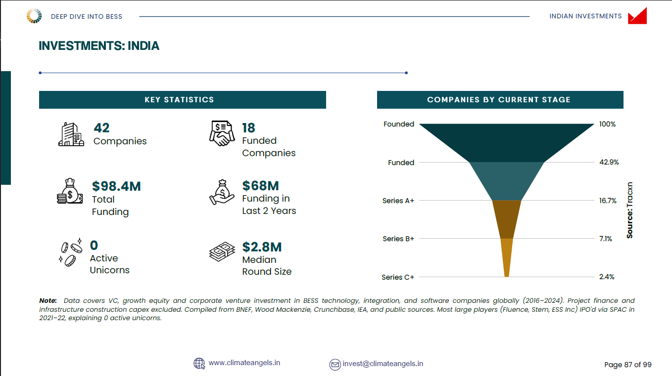Click the KEY STATISTICS header bar

(x=183, y=100)
